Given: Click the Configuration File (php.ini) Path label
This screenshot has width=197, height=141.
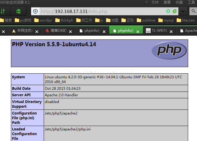Looking at the screenshot, I should [25, 118].
